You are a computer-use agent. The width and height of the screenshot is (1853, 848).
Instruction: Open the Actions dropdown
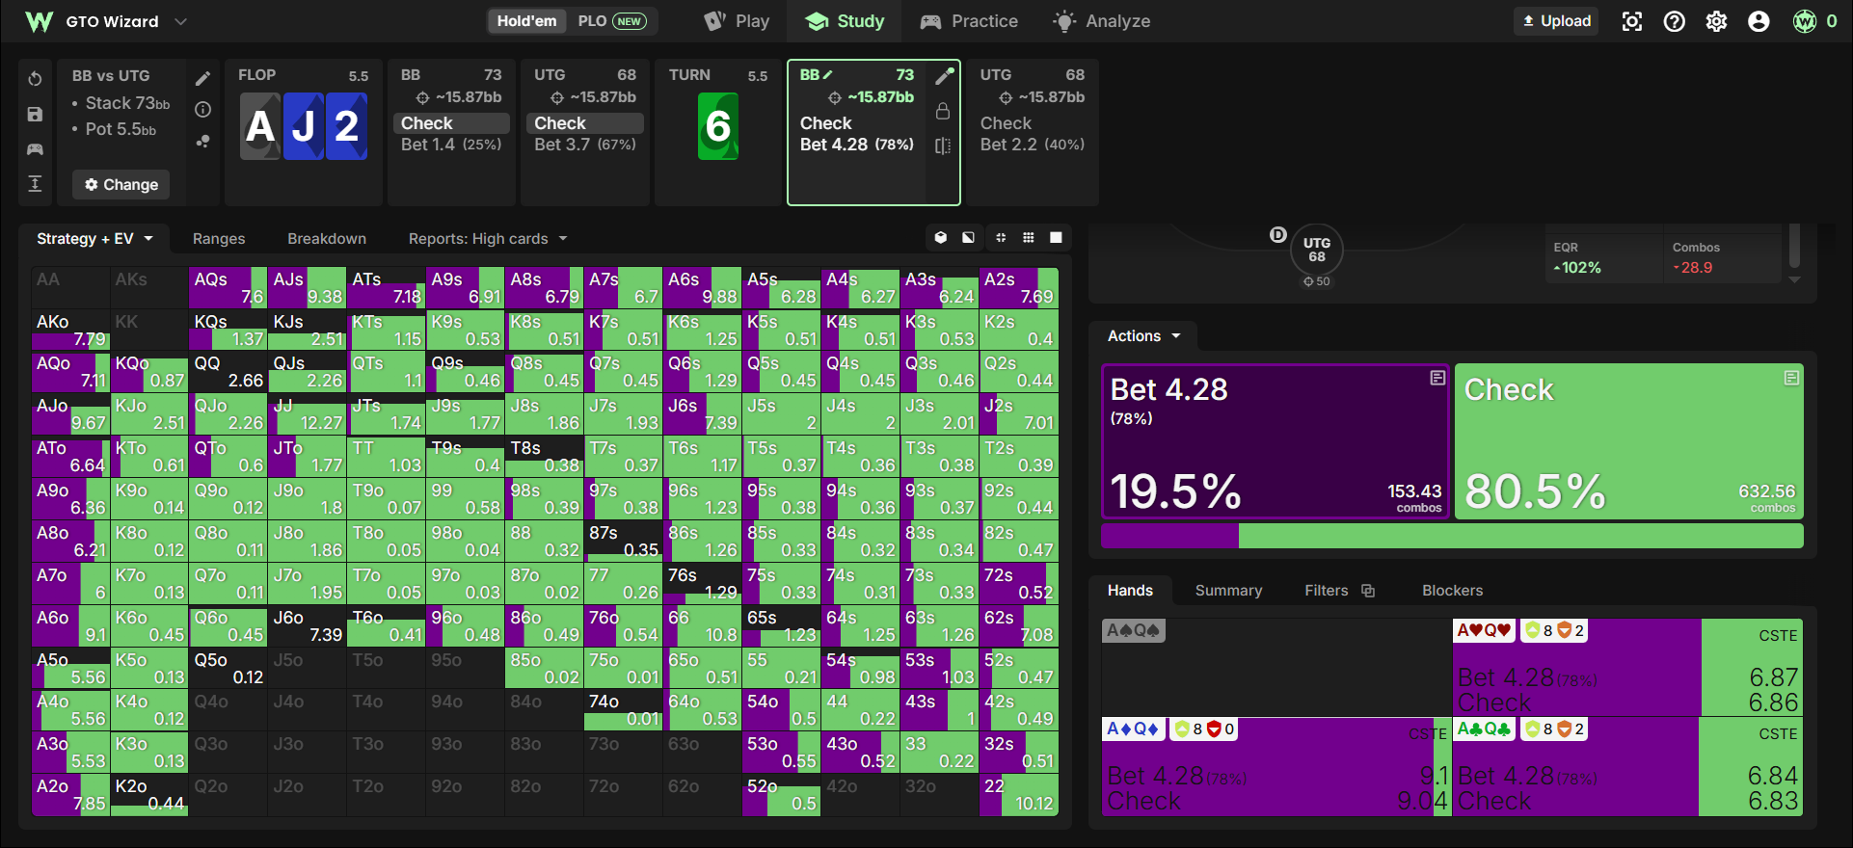pos(1143,336)
